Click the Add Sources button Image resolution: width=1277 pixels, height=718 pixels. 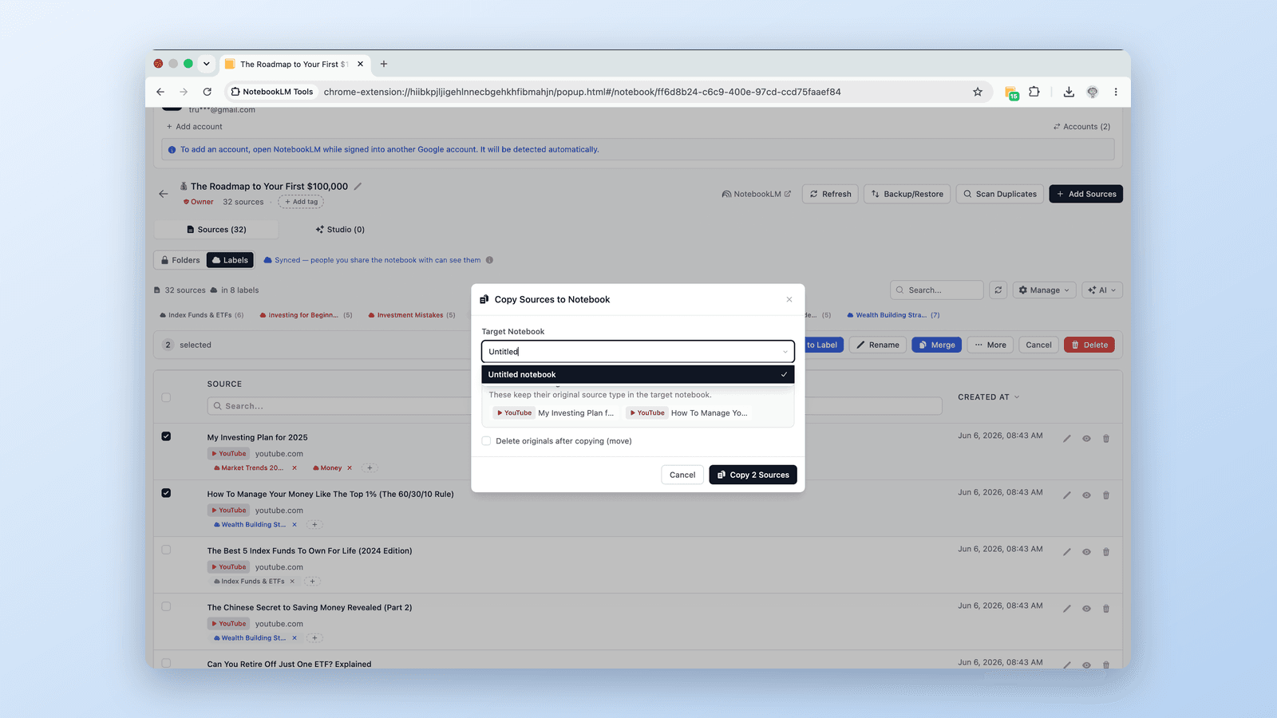[x=1085, y=194]
